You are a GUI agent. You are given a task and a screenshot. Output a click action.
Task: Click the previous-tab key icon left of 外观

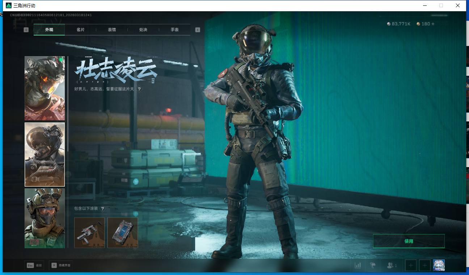pyautogui.click(x=26, y=30)
